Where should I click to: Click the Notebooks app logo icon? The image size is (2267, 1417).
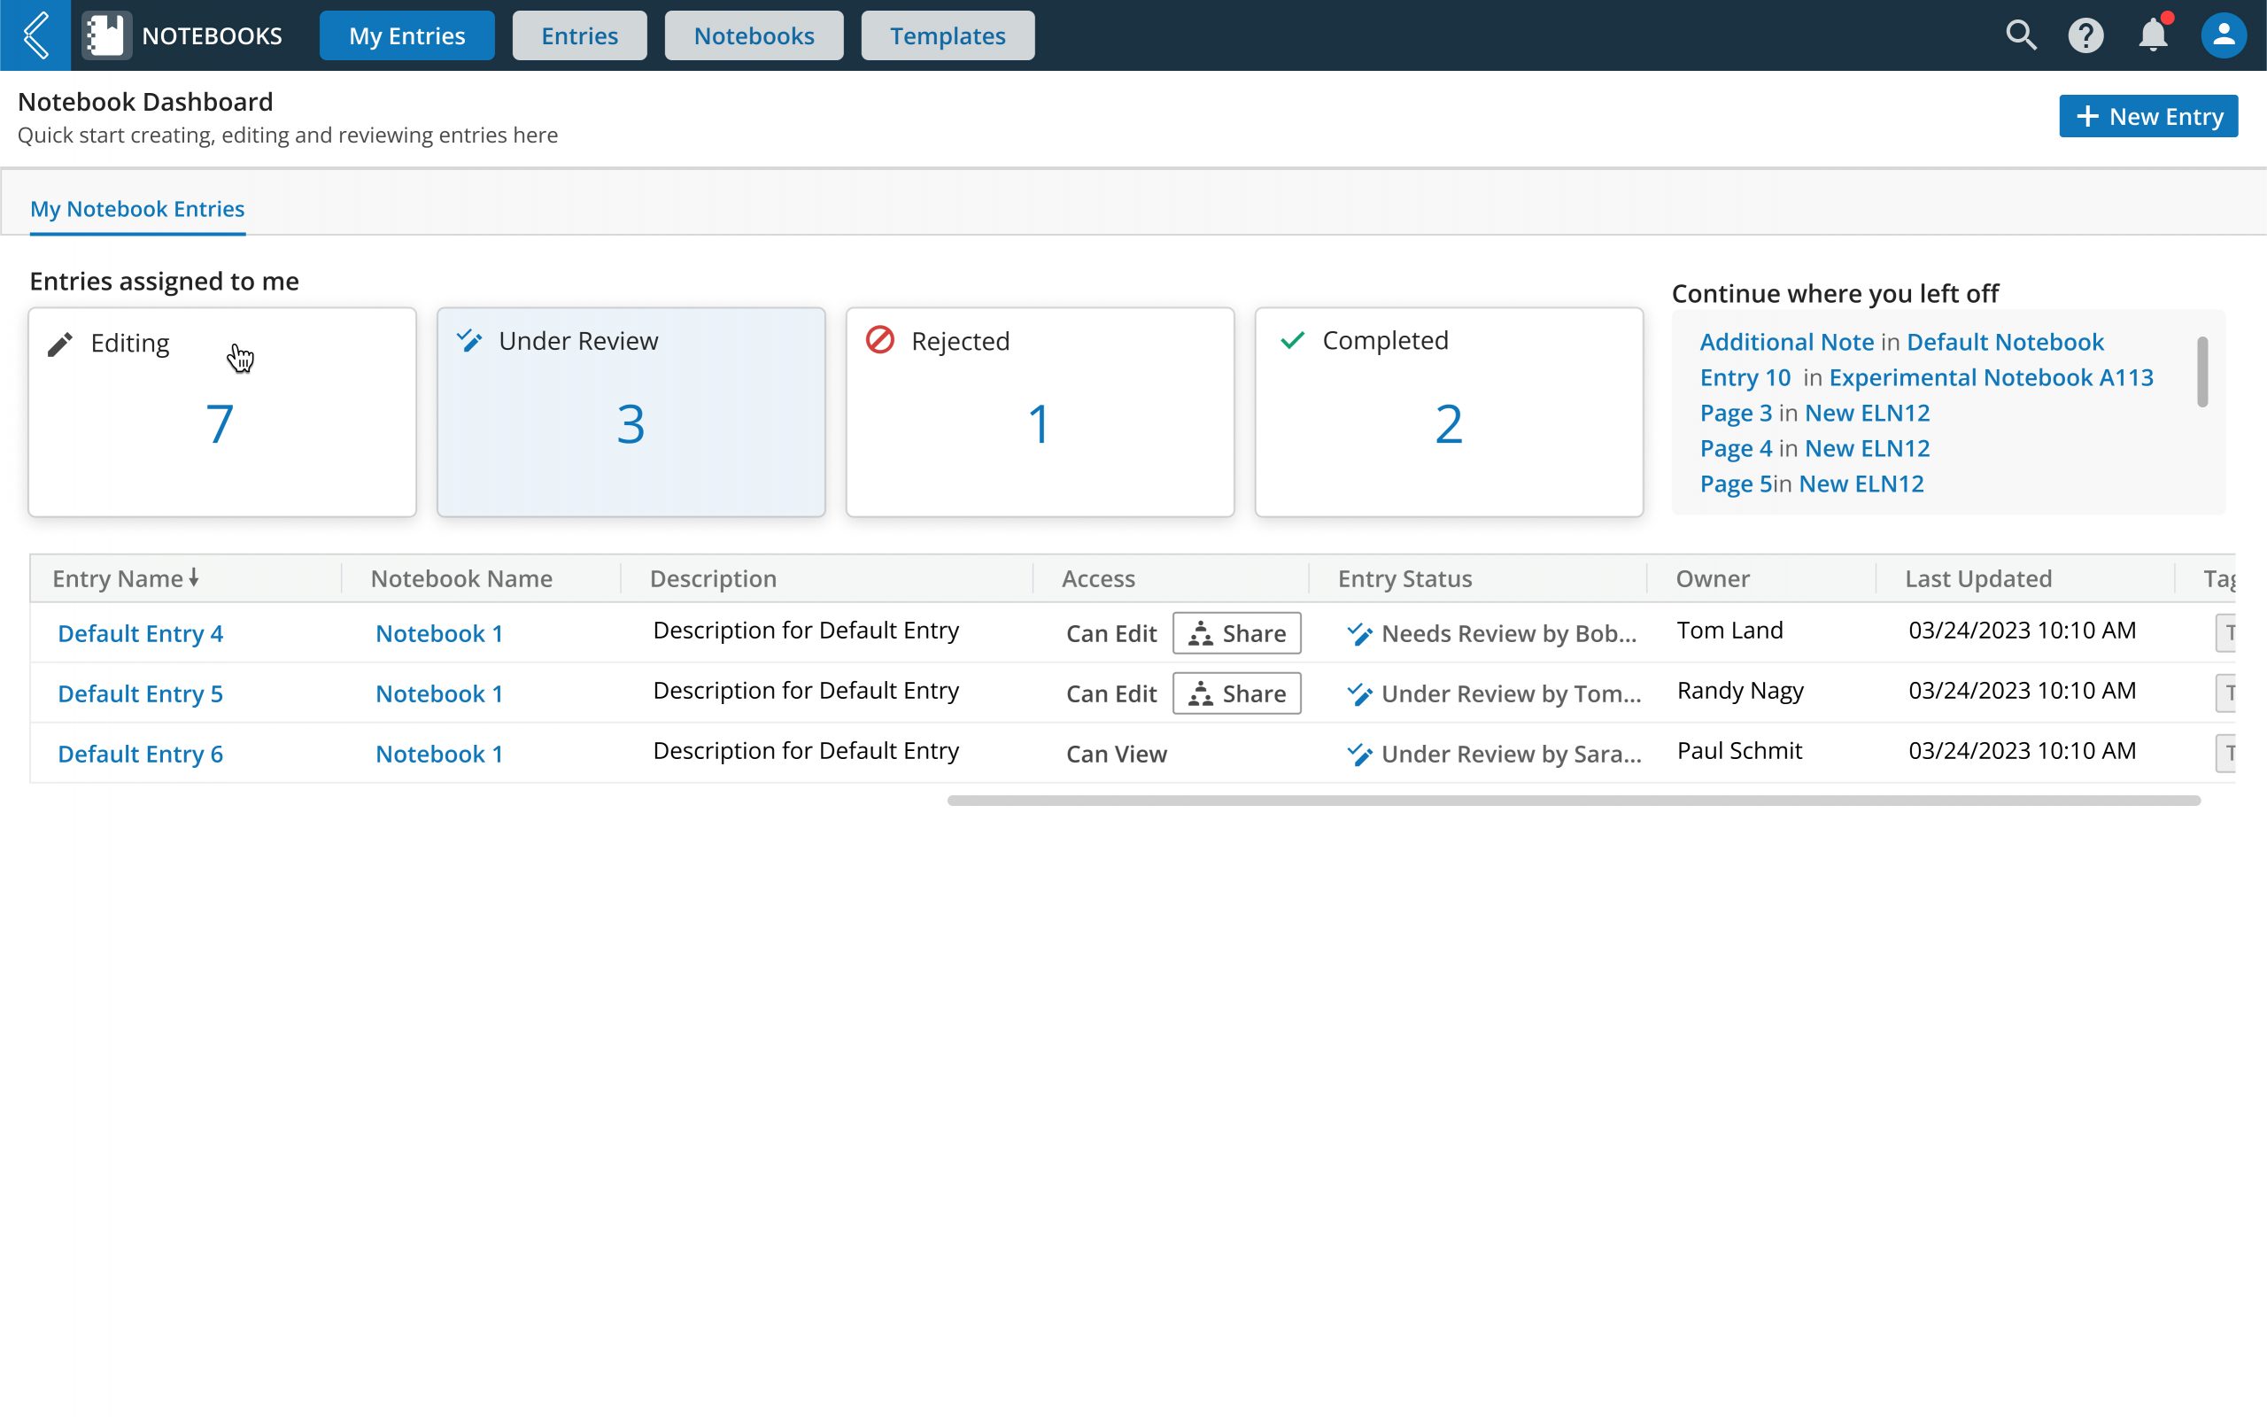[106, 35]
